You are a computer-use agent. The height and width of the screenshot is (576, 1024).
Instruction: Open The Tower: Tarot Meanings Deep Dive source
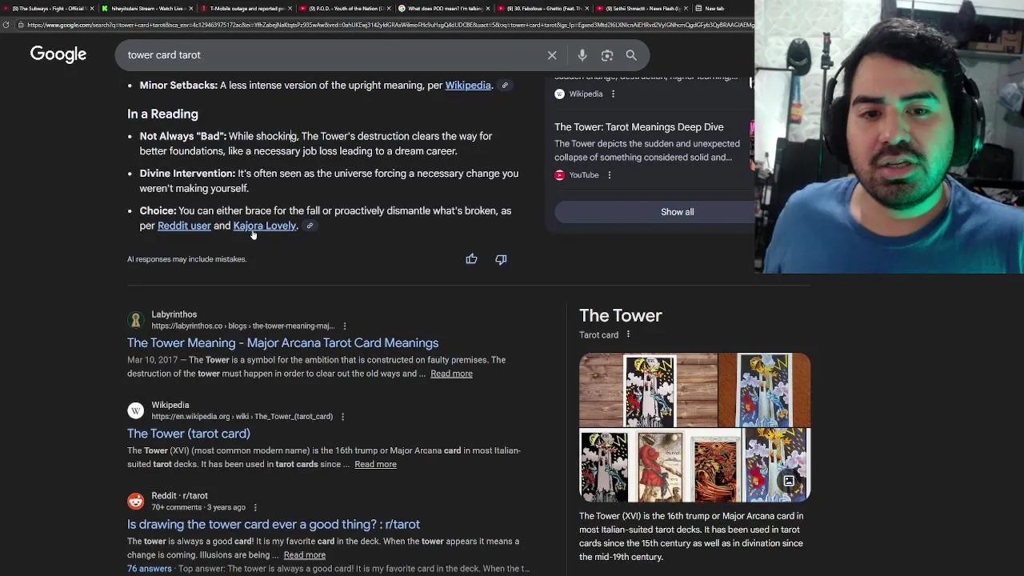639,127
